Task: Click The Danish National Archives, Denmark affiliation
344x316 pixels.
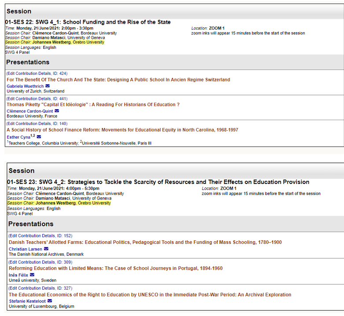Action: click(x=46, y=254)
